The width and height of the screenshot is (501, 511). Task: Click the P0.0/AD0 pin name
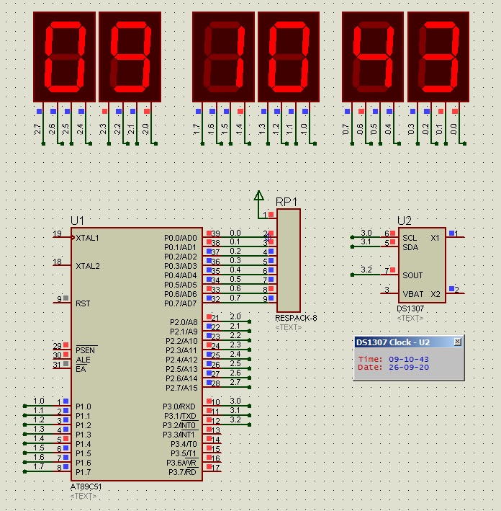tap(181, 238)
